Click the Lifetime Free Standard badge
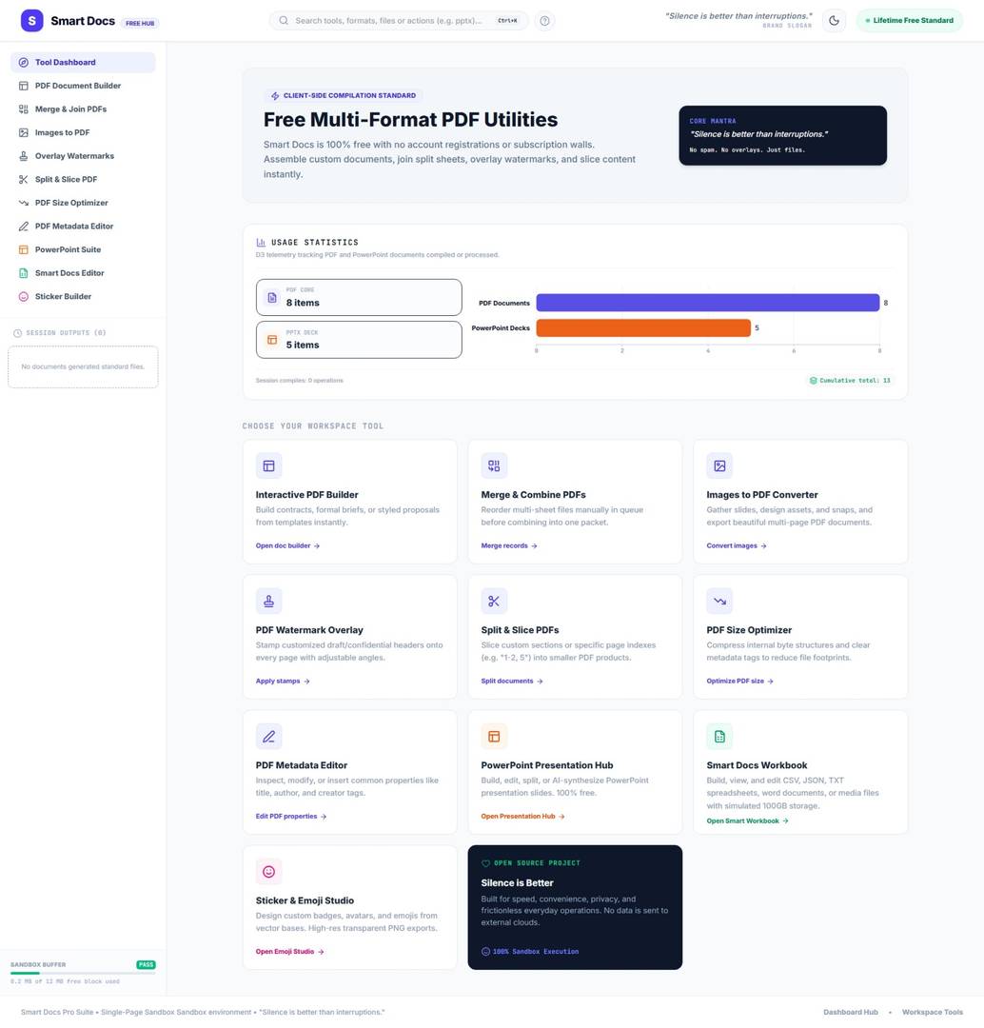The width and height of the screenshot is (984, 1028). tap(910, 20)
